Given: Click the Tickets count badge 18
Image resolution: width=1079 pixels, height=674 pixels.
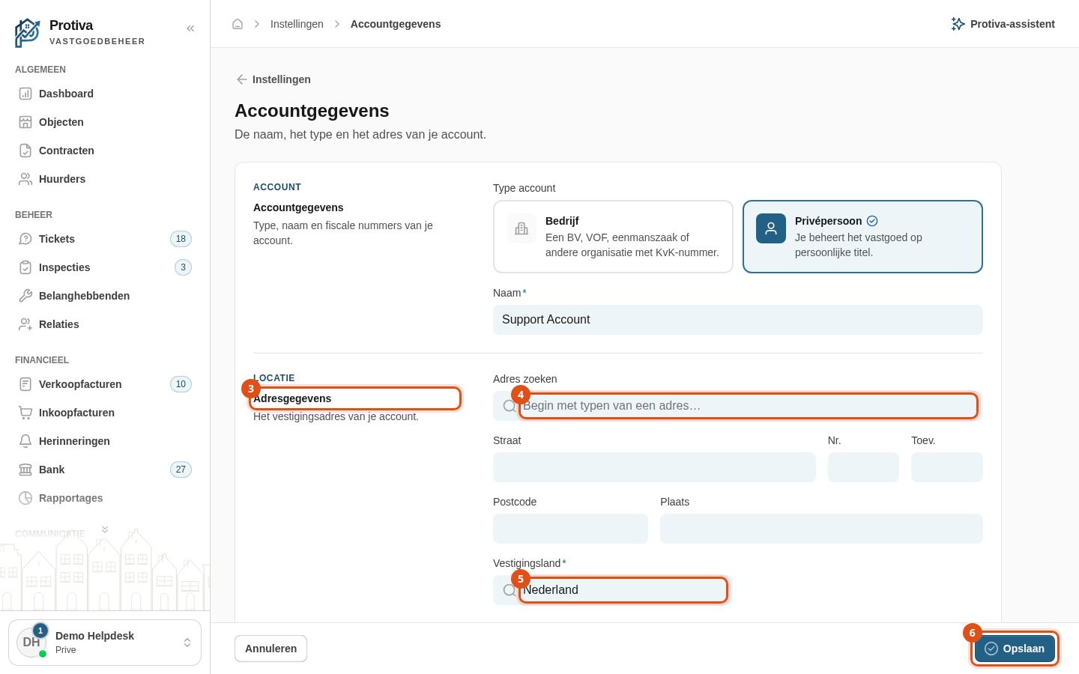Looking at the screenshot, I should coord(181,239).
